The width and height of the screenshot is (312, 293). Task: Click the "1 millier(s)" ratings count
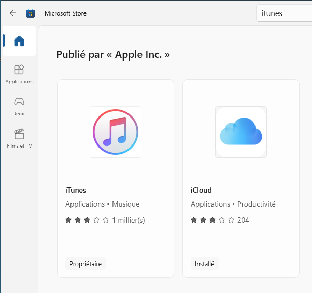(x=129, y=220)
